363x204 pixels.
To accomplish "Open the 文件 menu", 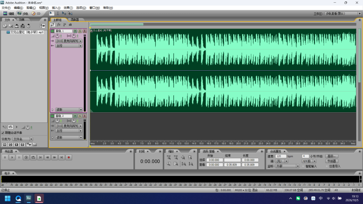I will point(6,8).
